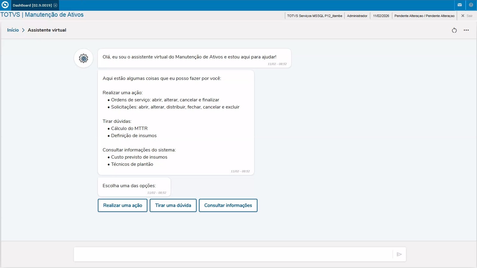The height and width of the screenshot is (268, 477).
Task: Go to Início in the breadcrumb
Action: coord(13,30)
